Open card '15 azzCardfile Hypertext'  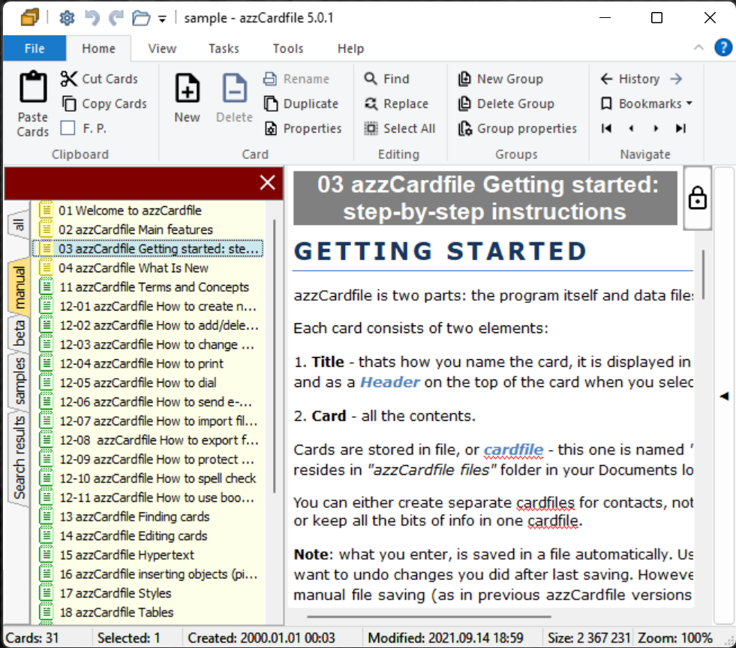tap(148, 555)
